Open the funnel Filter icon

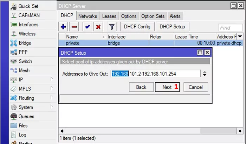[111, 27]
